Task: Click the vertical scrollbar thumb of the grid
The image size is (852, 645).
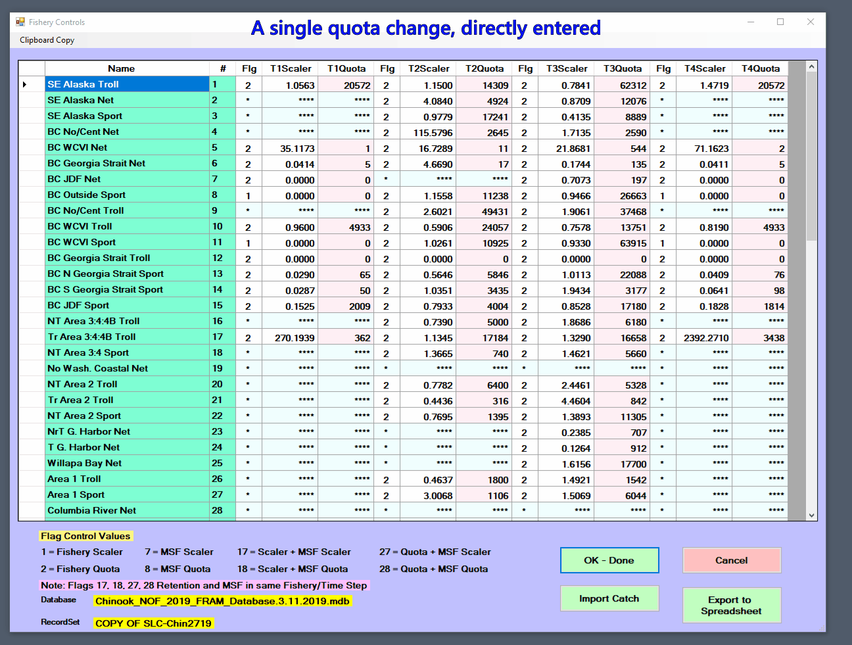Action: click(811, 156)
